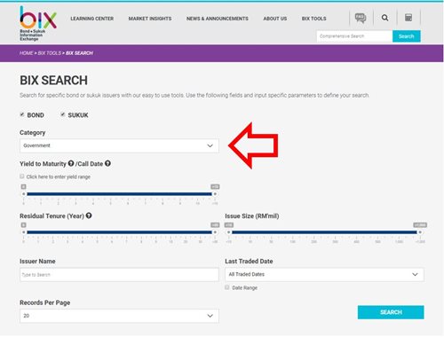Open the Records Per Page dropdown

click(x=119, y=316)
